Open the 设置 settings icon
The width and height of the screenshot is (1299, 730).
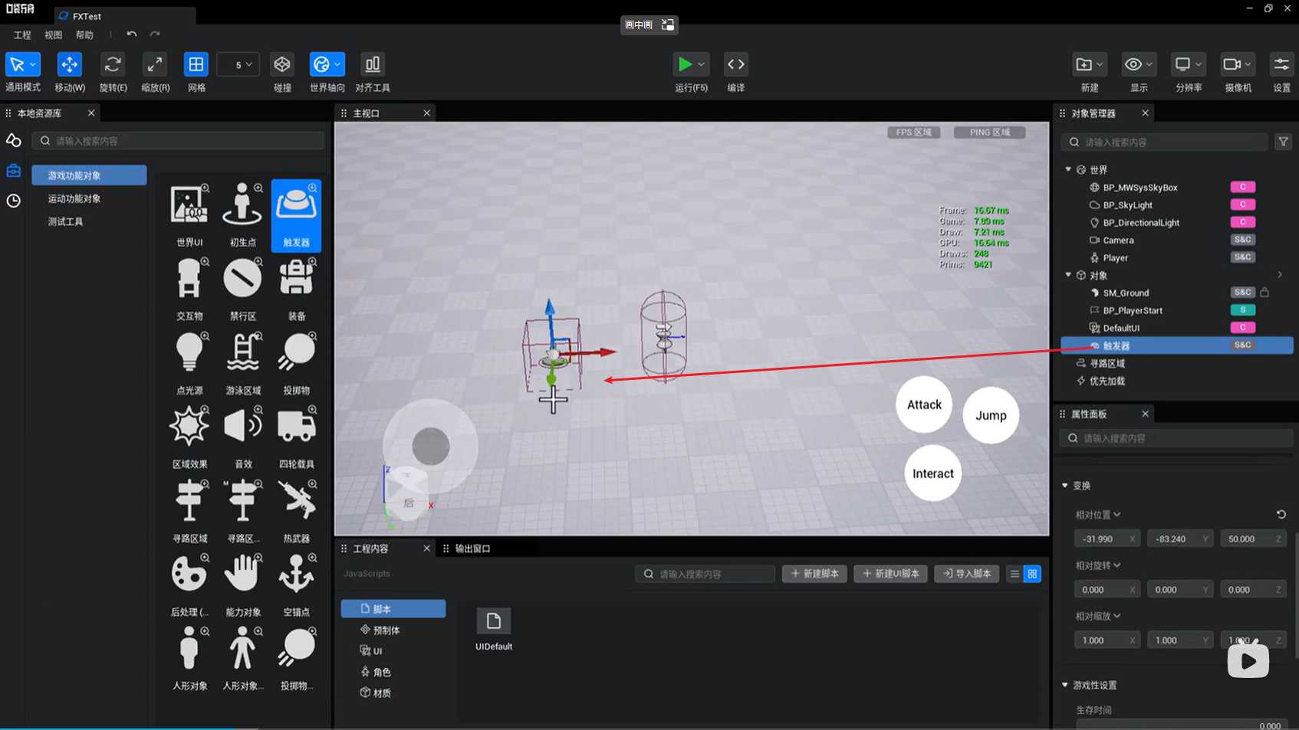(x=1281, y=65)
